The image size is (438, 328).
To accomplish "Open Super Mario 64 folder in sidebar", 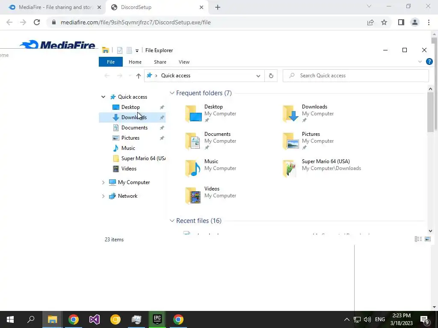I will (143, 158).
